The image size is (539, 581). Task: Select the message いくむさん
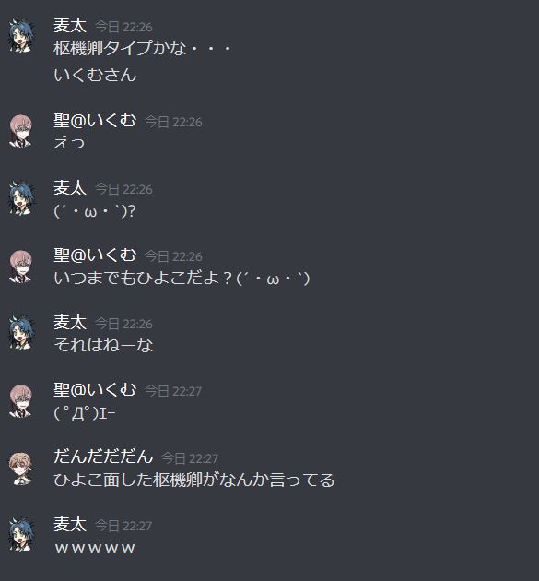coord(95,76)
